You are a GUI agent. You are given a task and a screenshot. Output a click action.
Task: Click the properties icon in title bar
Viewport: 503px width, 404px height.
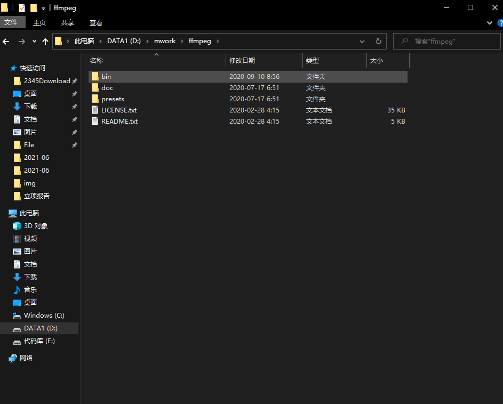point(21,7)
